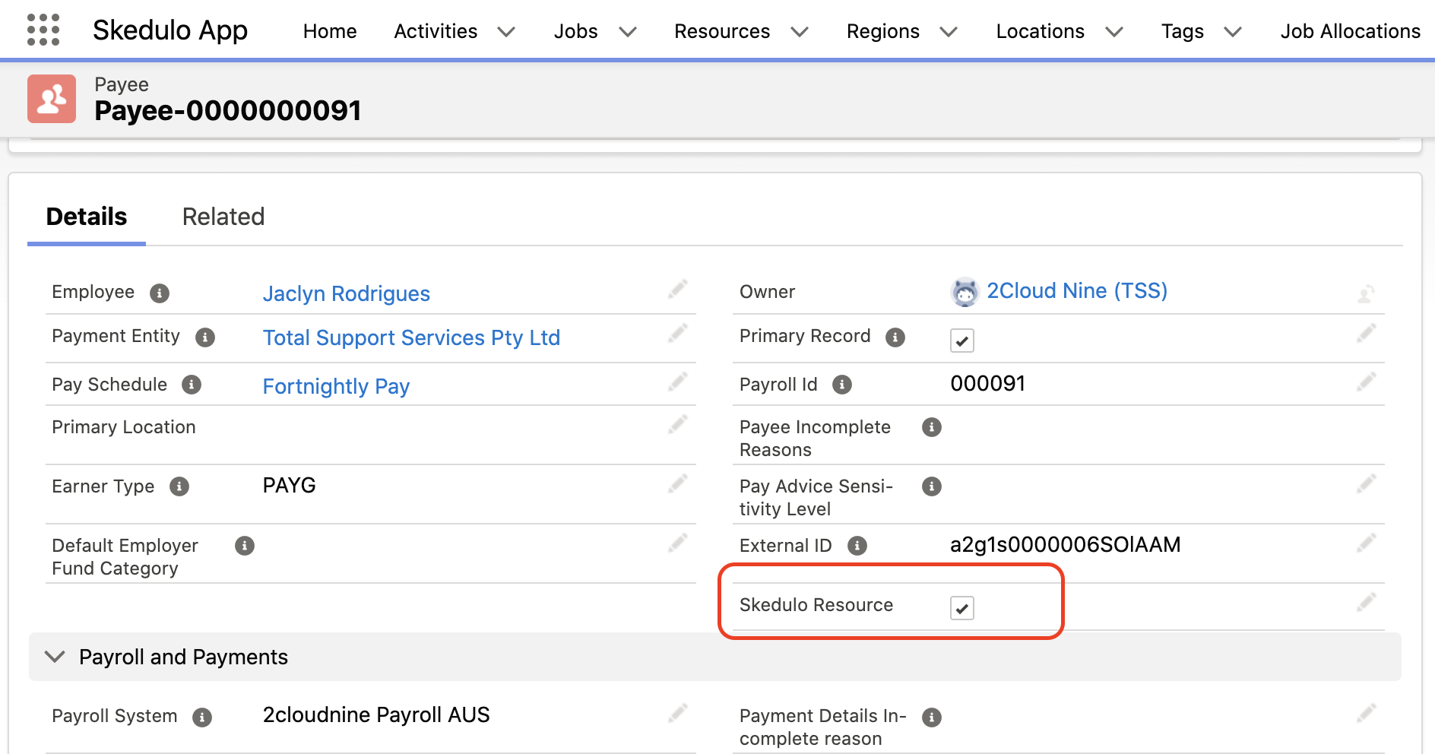Click edit pencil for Earner Type
Screen dimensions: 1435x754
click(x=677, y=484)
